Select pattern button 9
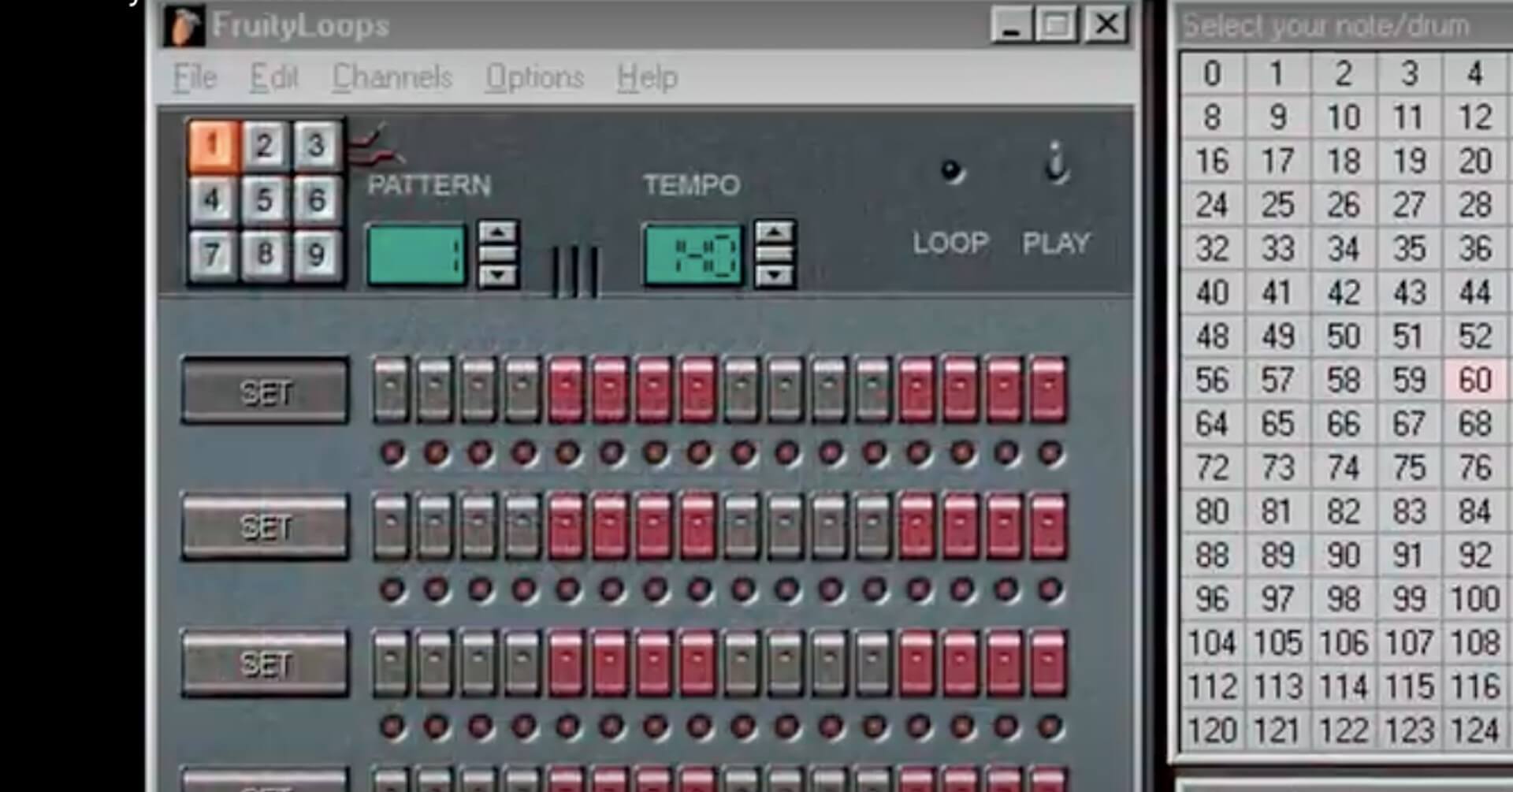Screen dimensions: 1513x792 (x=317, y=255)
